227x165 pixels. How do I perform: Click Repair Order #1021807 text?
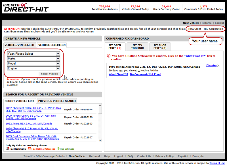point(78,137)
